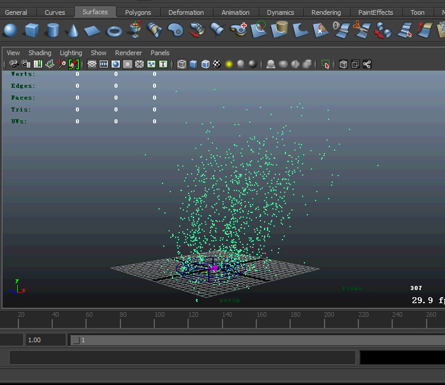Switch to the Polygons shelf tab
Screen dimensions: 445x385
click(138, 12)
